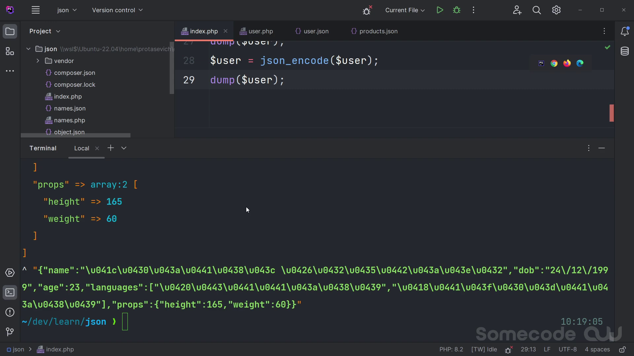Open the Current File run configuration dropdown
This screenshot has width=634, height=356.
(405, 10)
